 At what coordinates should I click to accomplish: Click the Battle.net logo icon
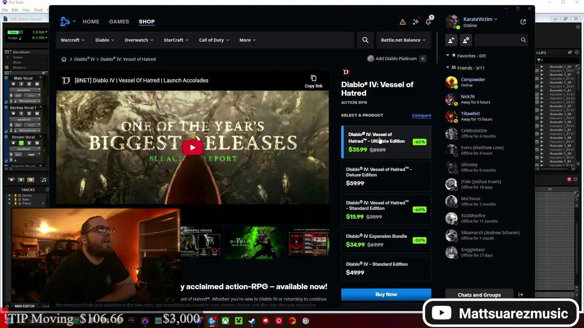pyautogui.click(x=65, y=21)
